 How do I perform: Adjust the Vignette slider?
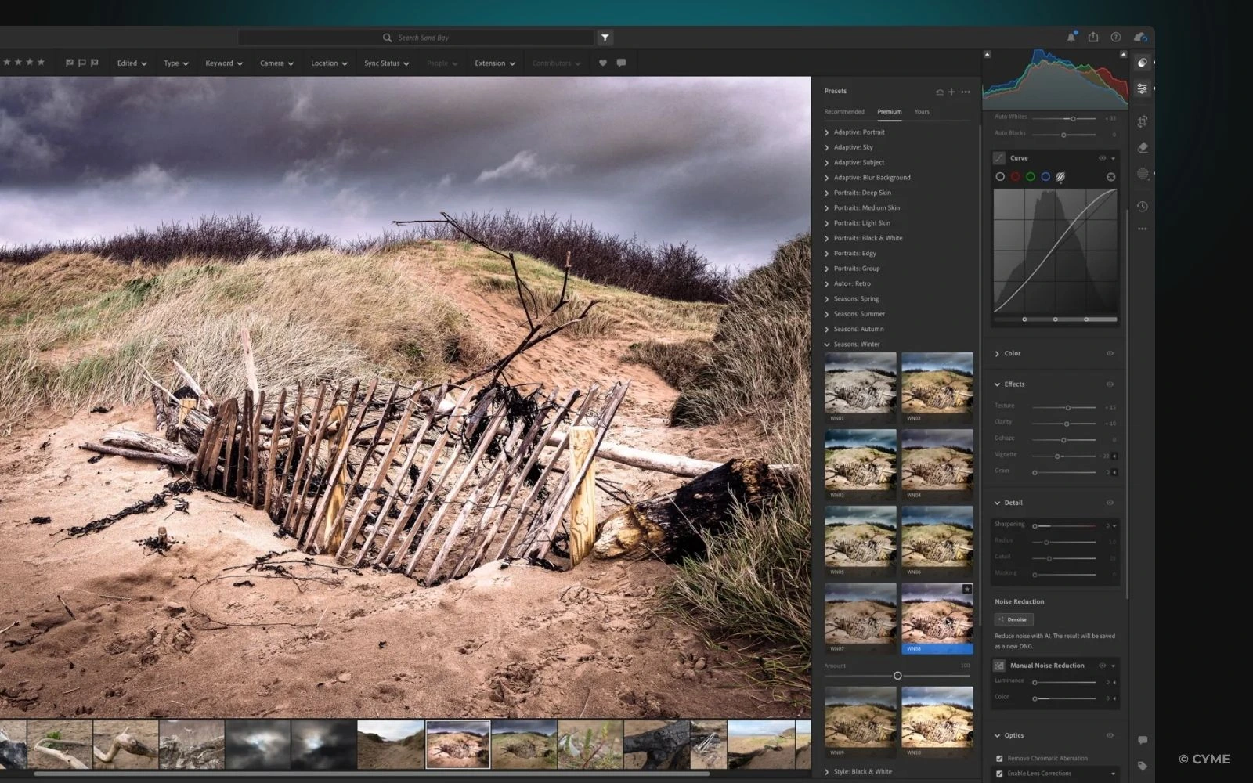pyautogui.click(x=1064, y=456)
